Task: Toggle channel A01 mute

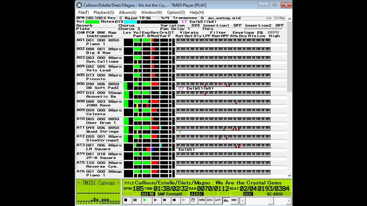Action: point(81,40)
